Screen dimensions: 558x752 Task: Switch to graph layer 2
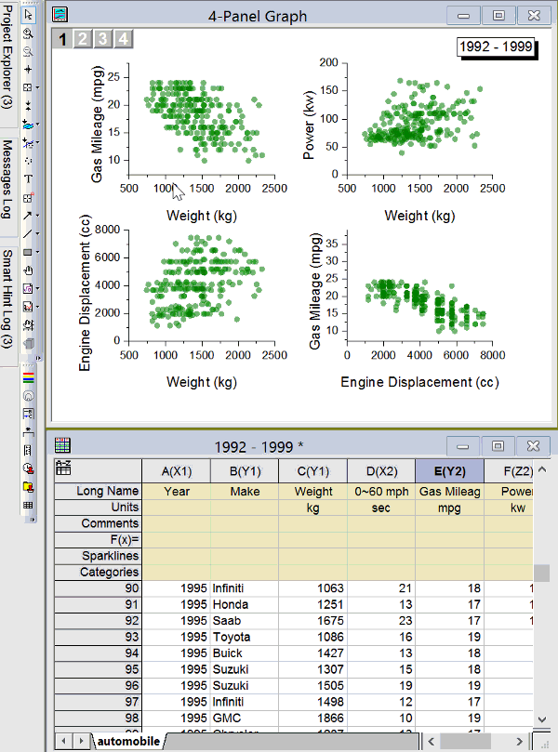82,38
